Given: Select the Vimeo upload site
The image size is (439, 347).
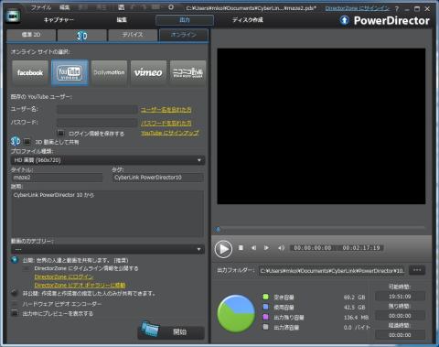Looking at the screenshot, I should 148,72.
